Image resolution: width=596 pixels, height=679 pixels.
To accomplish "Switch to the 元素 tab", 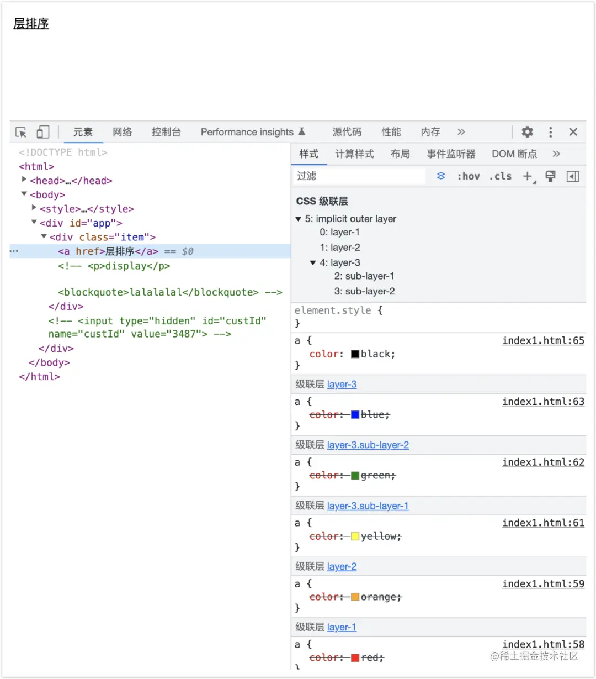I will click(83, 132).
